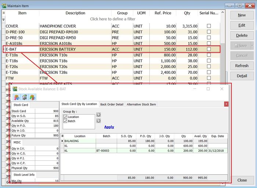The image size is (257, 188).
Task: Click the middle toolbar icon in Stock Available Balance
Action: (25, 97)
